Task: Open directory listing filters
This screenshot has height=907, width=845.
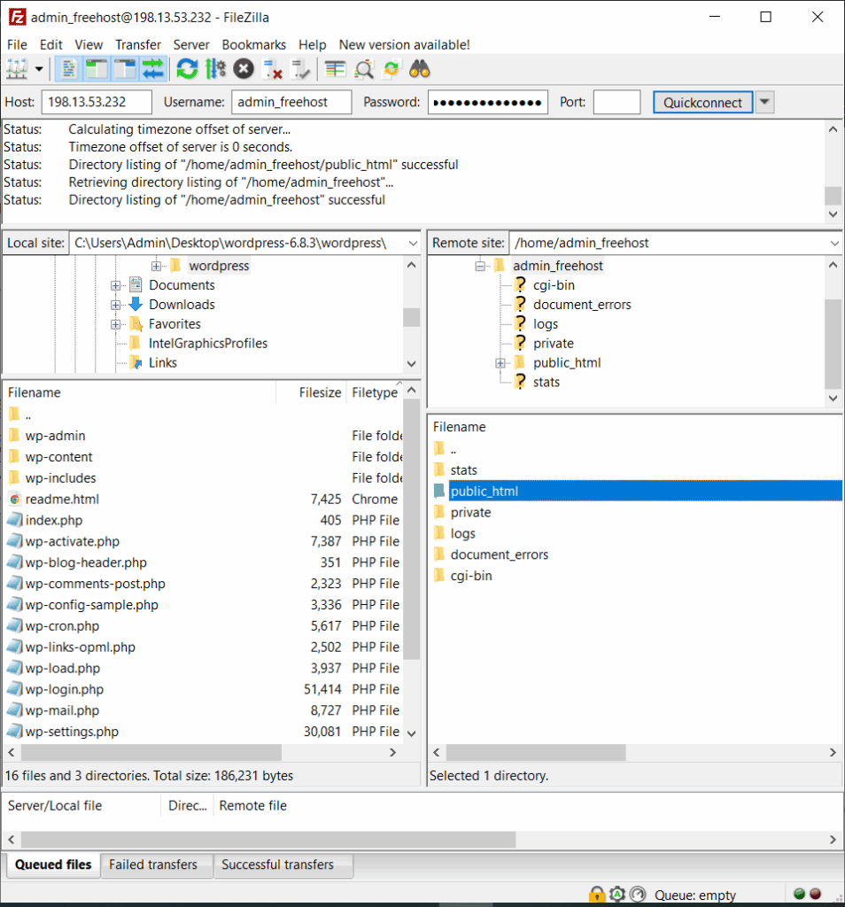Action: (x=334, y=68)
